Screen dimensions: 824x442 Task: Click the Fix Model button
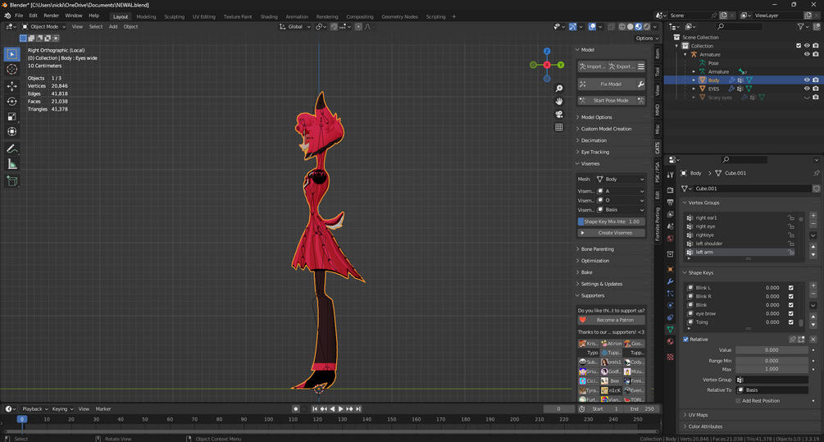(x=607, y=84)
